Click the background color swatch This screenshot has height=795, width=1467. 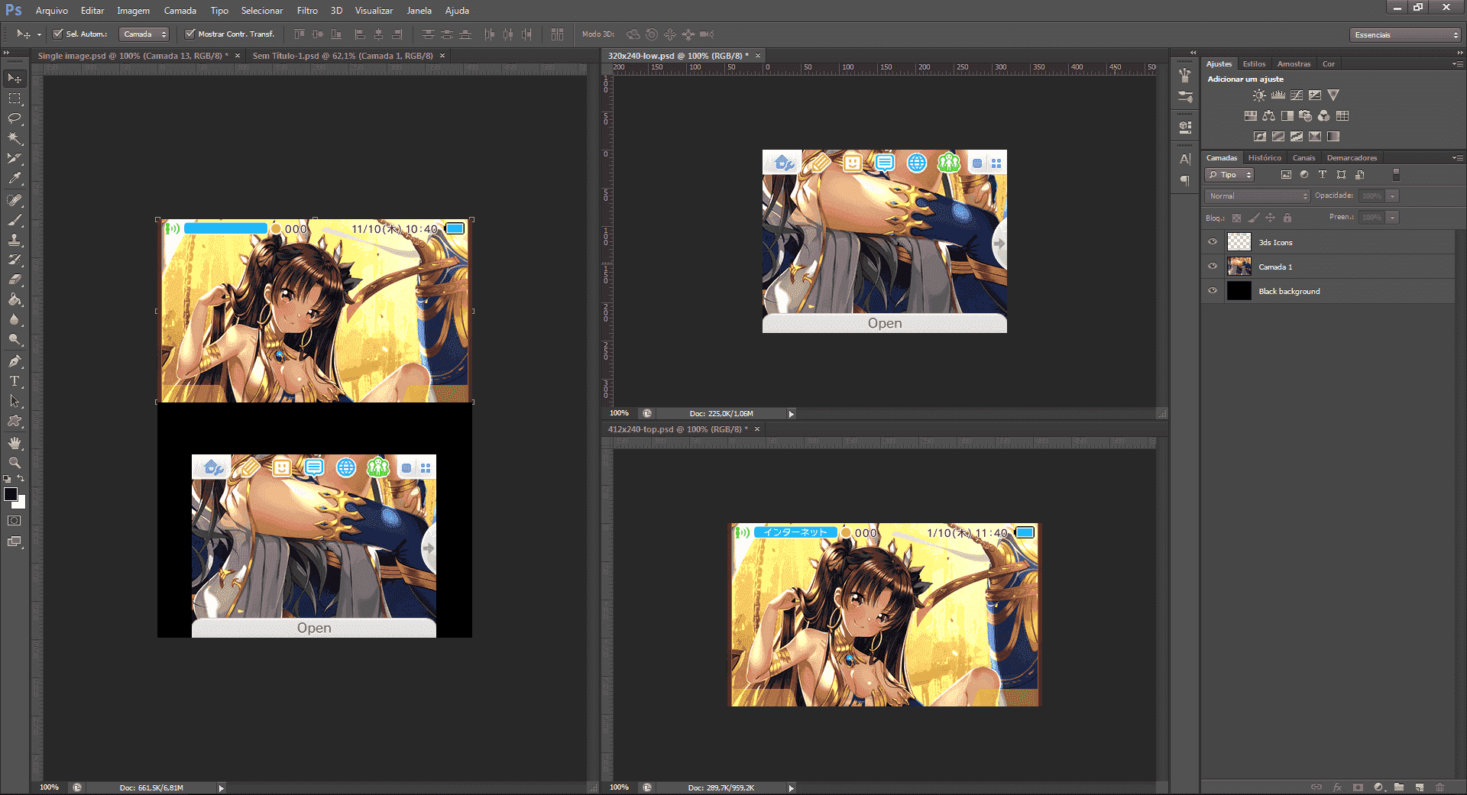21,504
